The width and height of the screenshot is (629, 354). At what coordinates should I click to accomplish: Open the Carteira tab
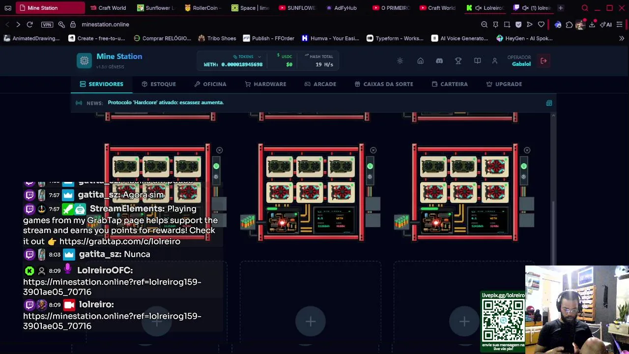tap(450, 84)
